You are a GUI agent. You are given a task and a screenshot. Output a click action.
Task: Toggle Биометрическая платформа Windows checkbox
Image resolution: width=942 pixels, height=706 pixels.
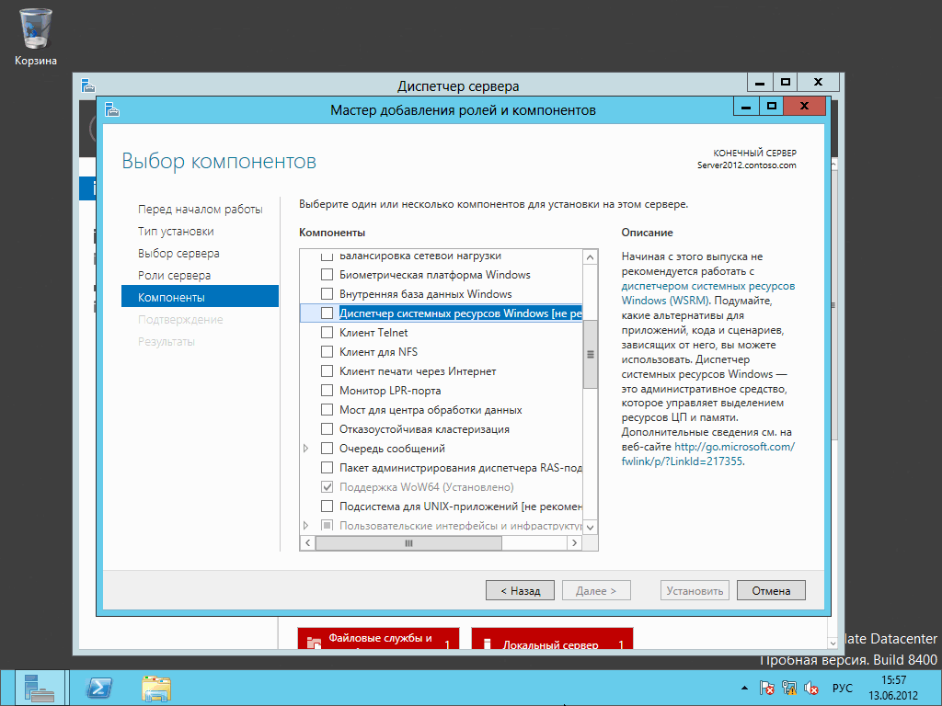(x=327, y=275)
